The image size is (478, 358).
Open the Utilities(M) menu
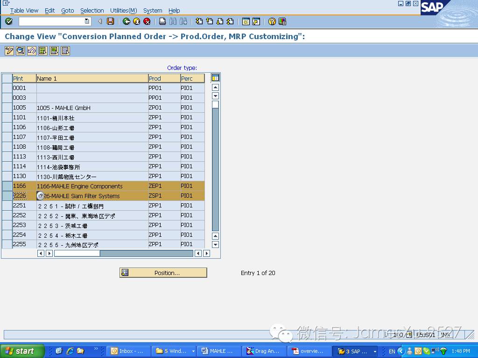click(x=123, y=10)
